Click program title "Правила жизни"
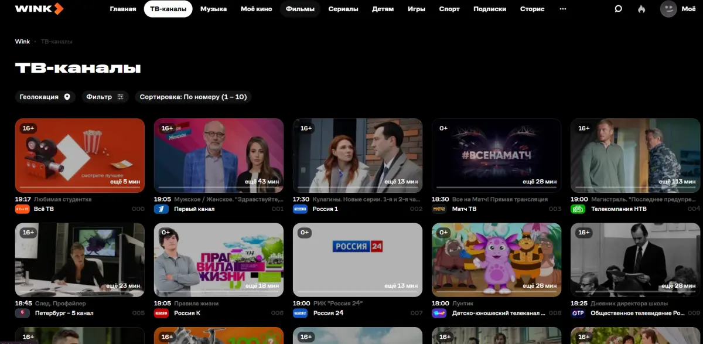 coord(196,304)
